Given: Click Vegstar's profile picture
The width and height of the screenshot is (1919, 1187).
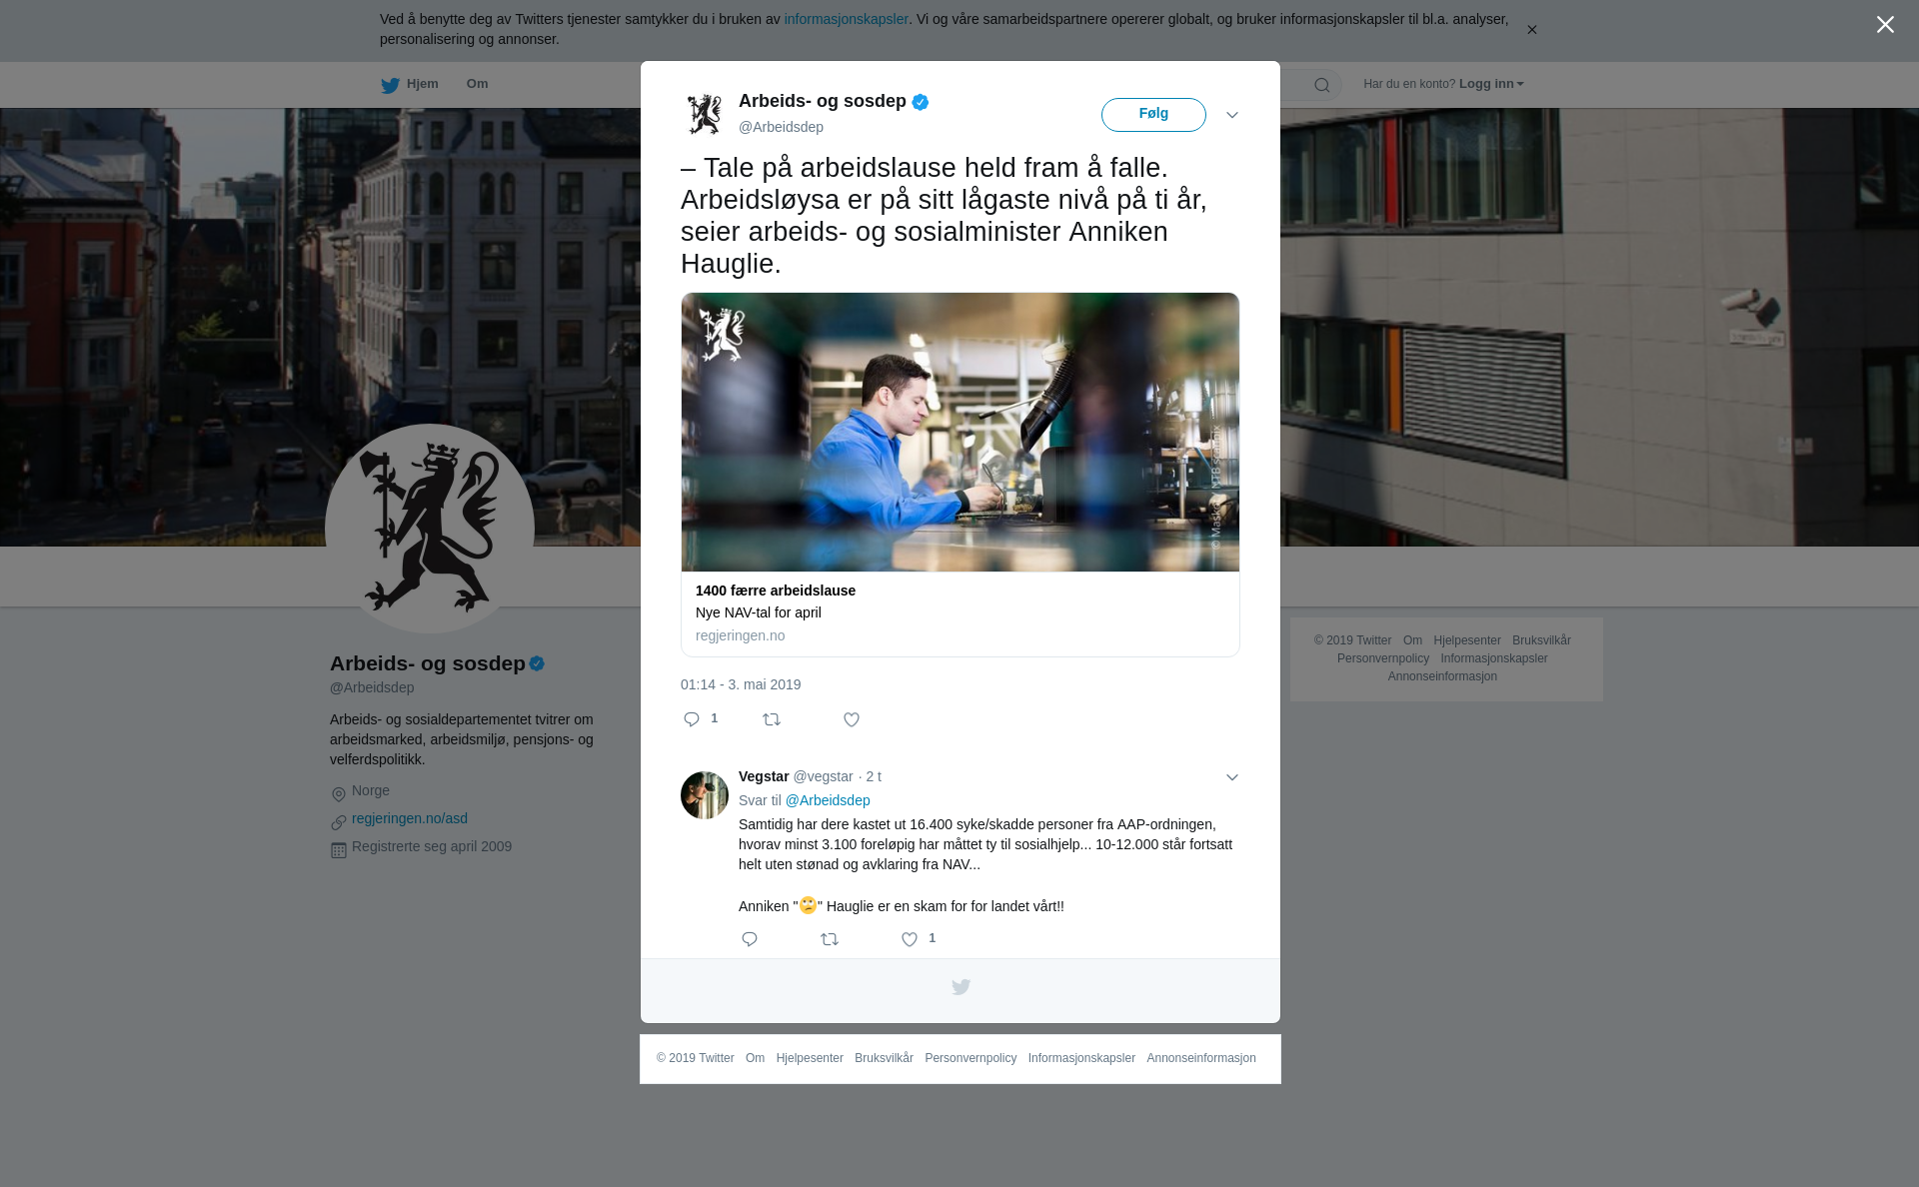Looking at the screenshot, I should (x=705, y=795).
